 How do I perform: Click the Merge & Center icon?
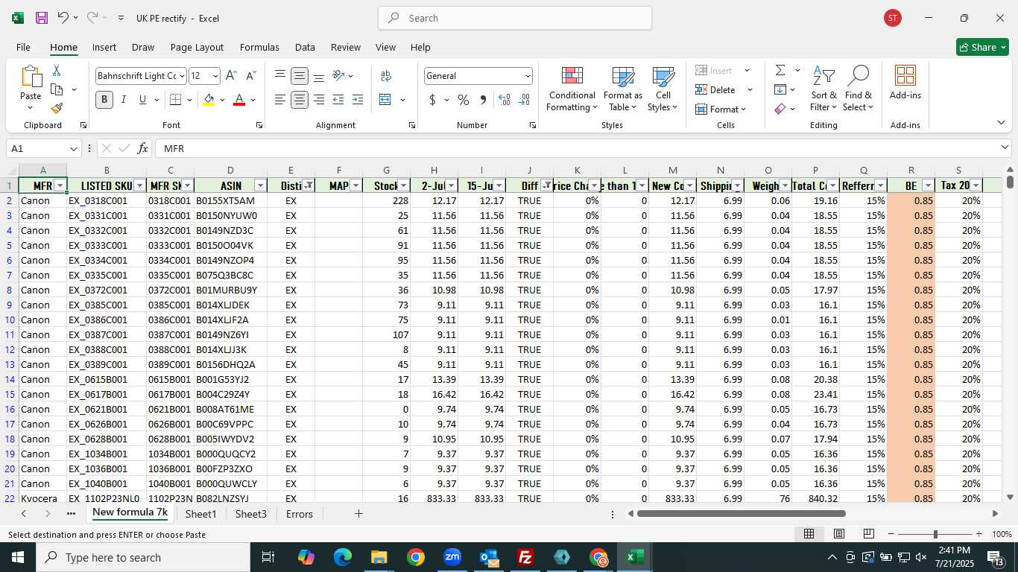pos(385,100)
